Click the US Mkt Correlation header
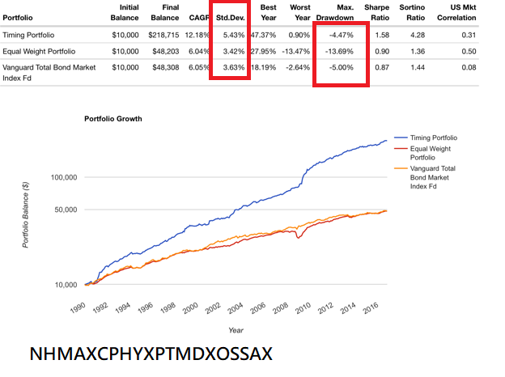Screen dimensions: 505x377 [x=456, y=13]
